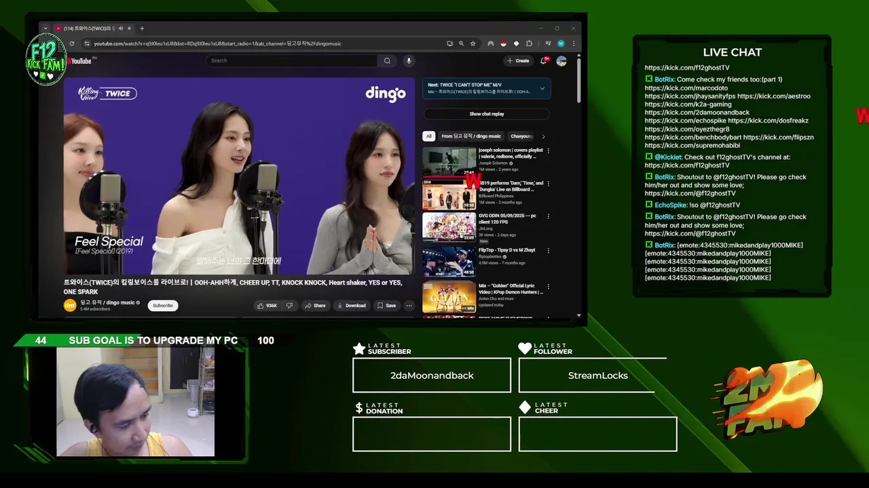The width and height of the screenshot is (869, 488).
Task: Open the Billboard Philippines channel name
Action: point(496,196)
